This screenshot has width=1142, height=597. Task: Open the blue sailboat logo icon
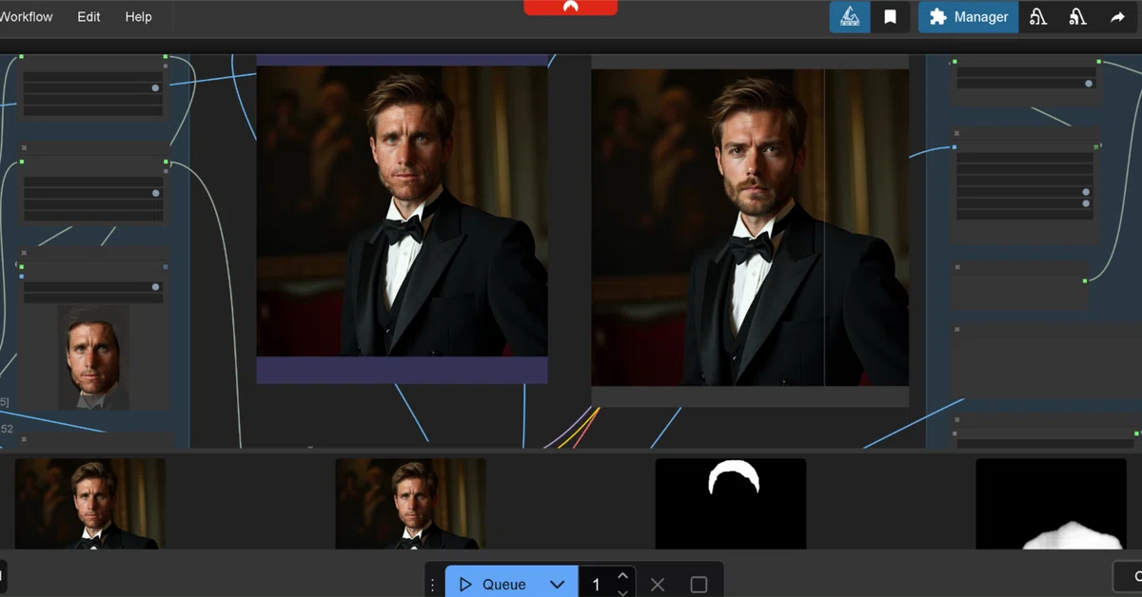tap(850, 17)
